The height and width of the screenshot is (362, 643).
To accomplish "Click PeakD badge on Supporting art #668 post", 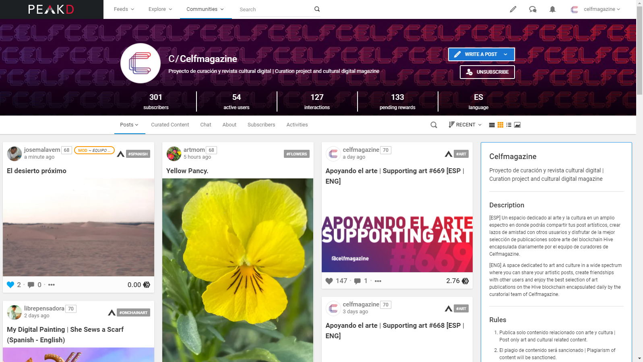I will (449, 308).
